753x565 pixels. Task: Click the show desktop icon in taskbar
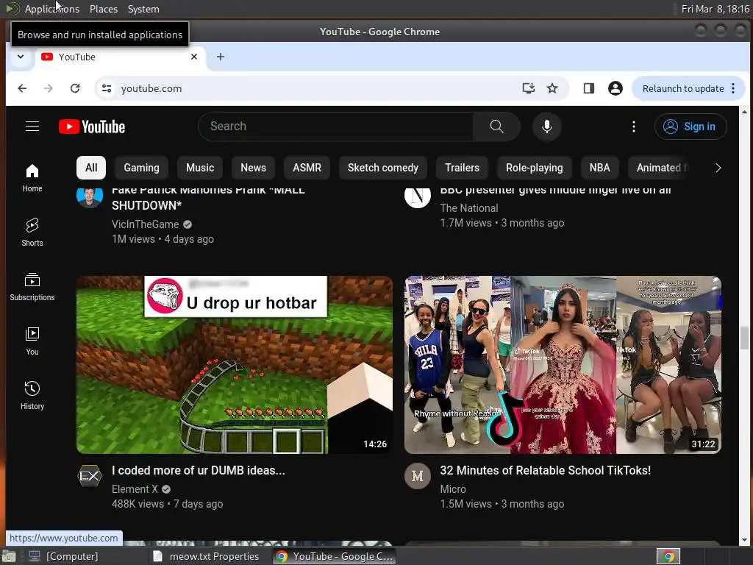click(9, 556)
